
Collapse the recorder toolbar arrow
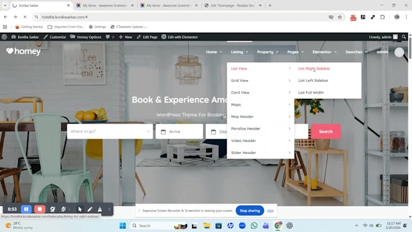coord(109,209)
